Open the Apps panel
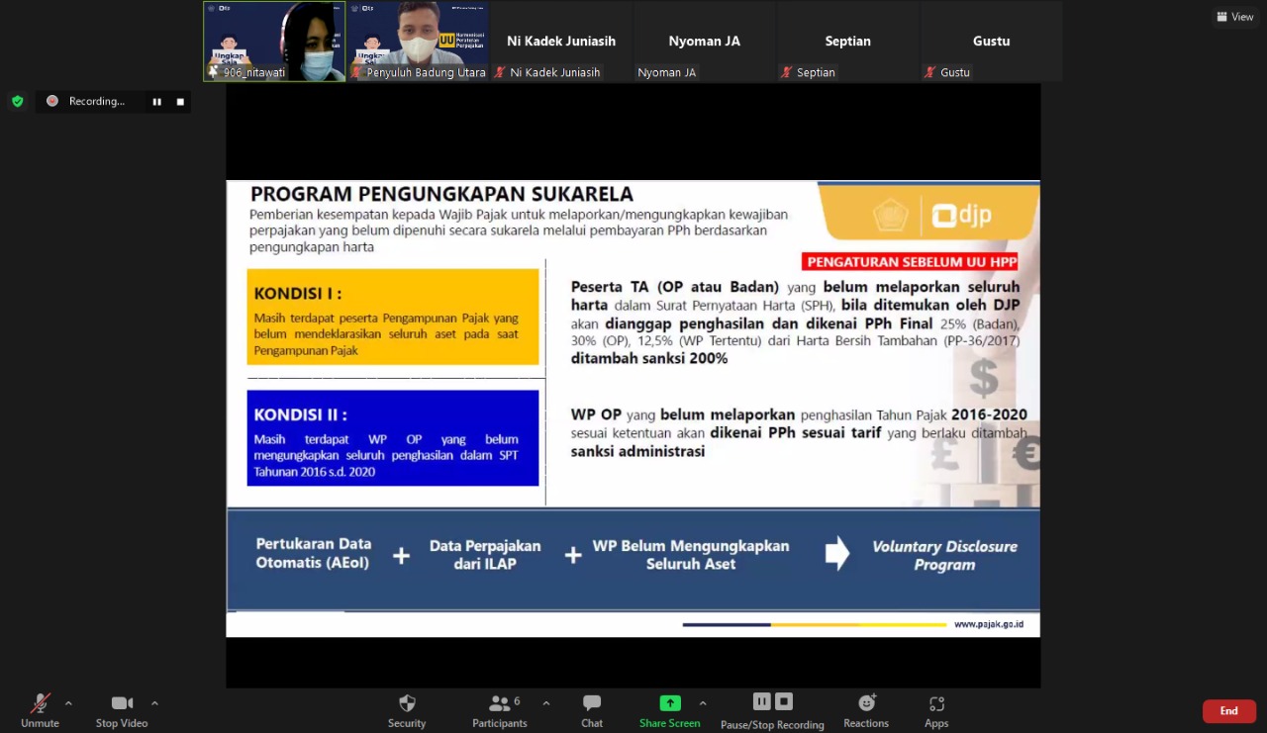The width and height of the screenshot is (1267, 733). 936,704
